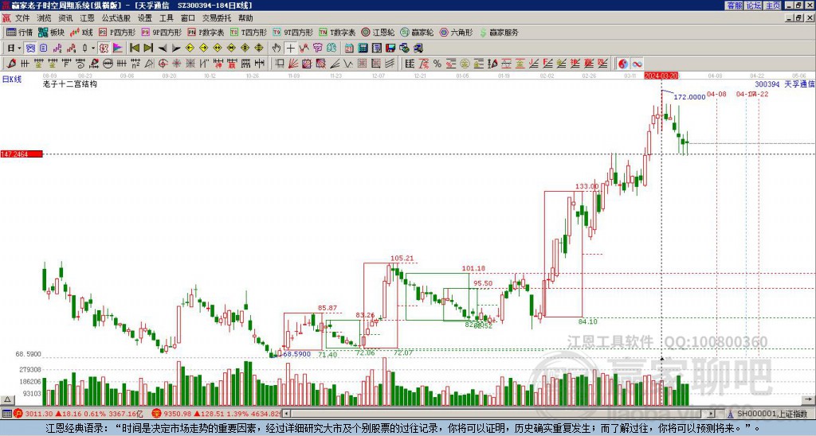Click the 147.2464 price level tag
816x436 pixels.
point(22,154)
